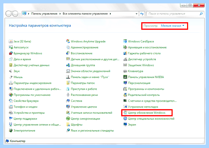Click Все элементы панели управления breadcrumb
Image resolution: width=209 pixels, height=148 pixels.
[85, 14]
